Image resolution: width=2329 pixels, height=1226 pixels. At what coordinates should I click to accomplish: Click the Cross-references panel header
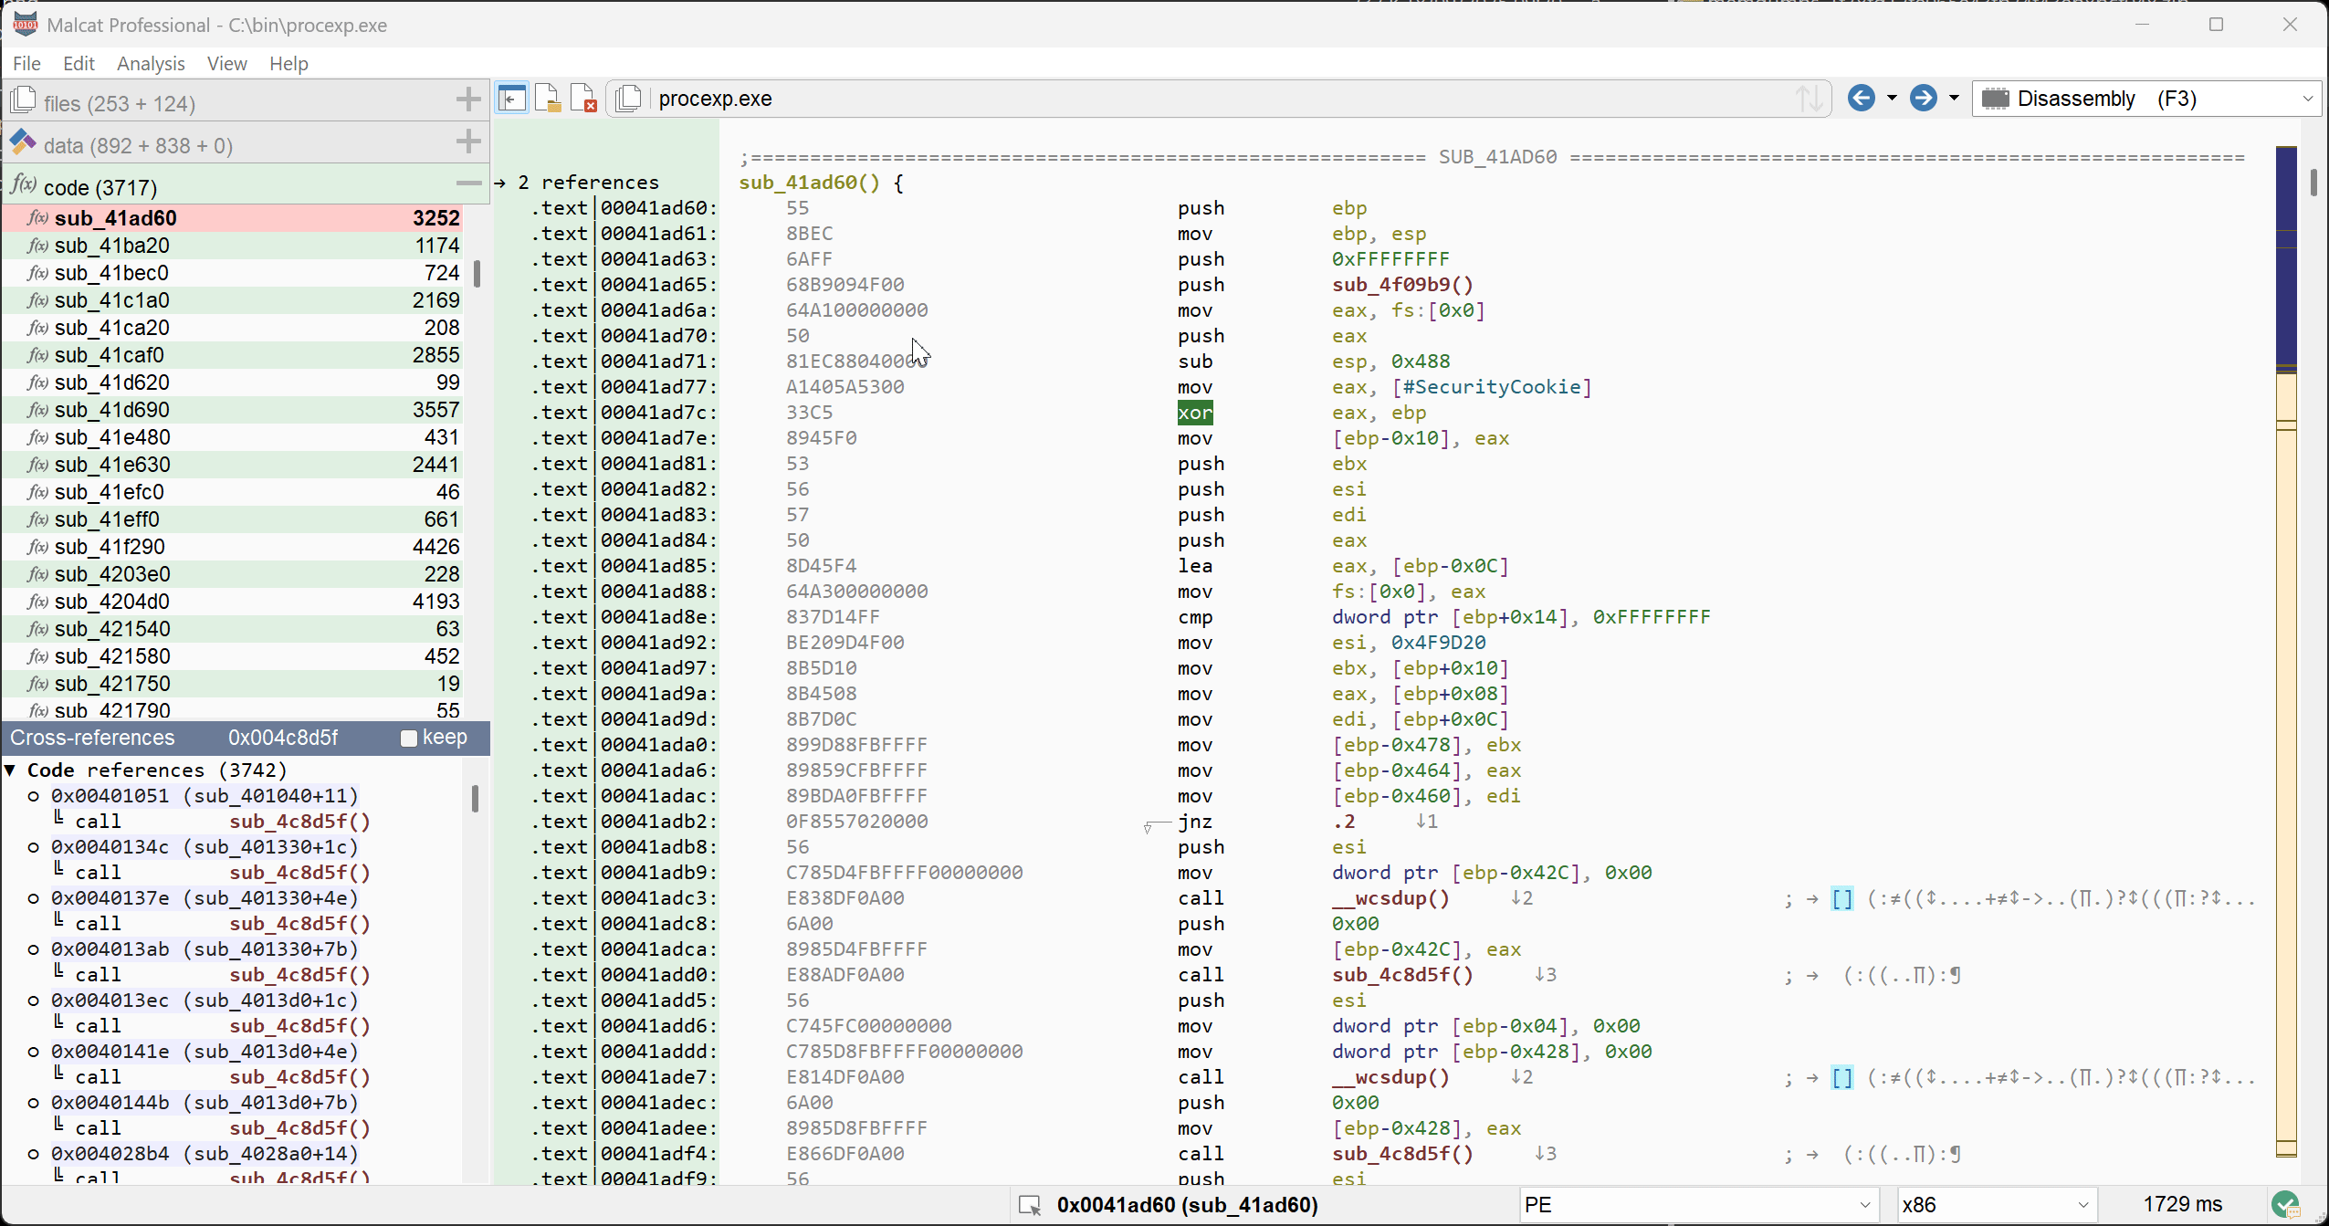pyautogui.click(x=245, y=738)
